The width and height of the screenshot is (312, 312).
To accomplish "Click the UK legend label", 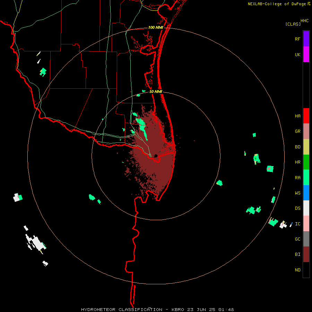I will 297,54.
